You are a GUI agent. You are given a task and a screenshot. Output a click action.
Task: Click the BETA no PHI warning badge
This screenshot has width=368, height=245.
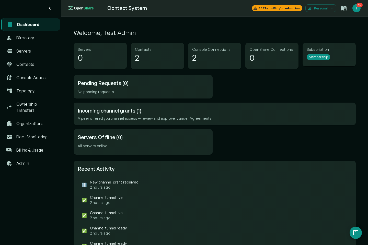point(277,8)
